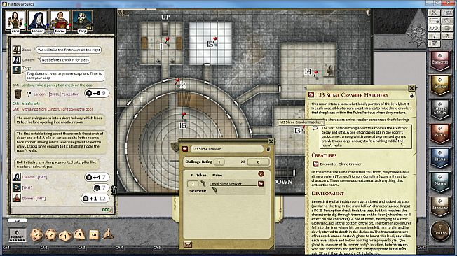
Task: Open the NPCs sidebar panel
Action: tap(440, 134)
